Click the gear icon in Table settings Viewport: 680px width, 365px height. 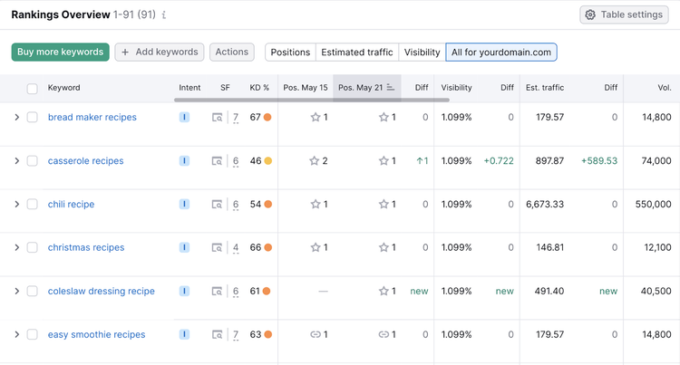pyautogui.click(x=590, y=14)
